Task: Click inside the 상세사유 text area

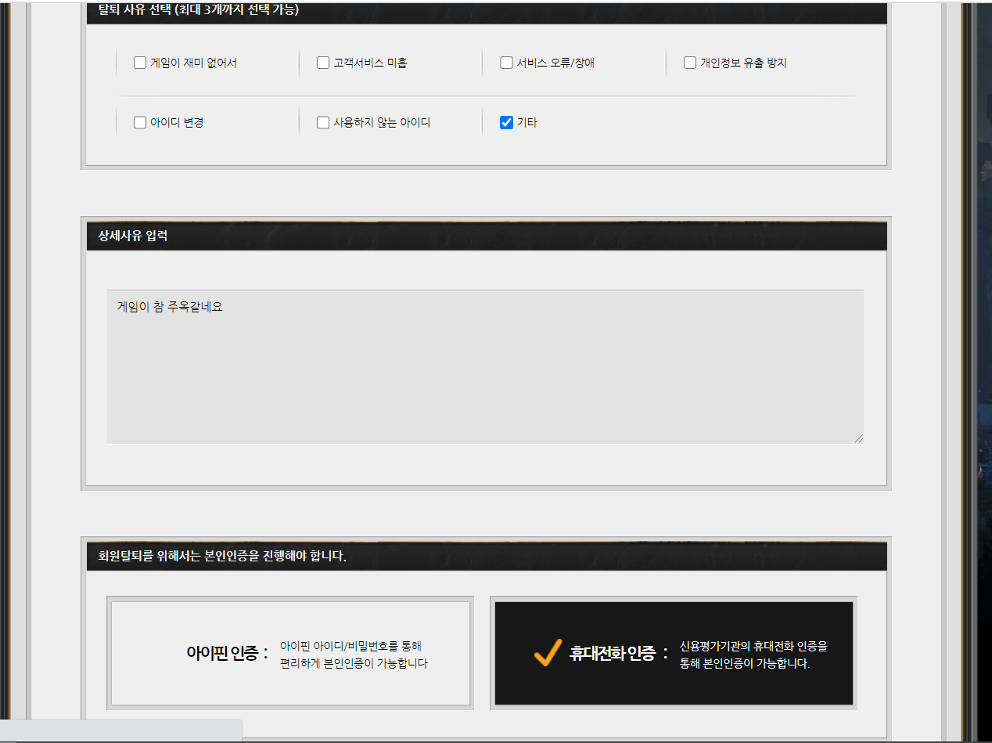Action: coord(485,376)
